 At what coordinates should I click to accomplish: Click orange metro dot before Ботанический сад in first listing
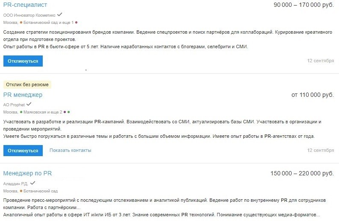[x=21, y=23]
